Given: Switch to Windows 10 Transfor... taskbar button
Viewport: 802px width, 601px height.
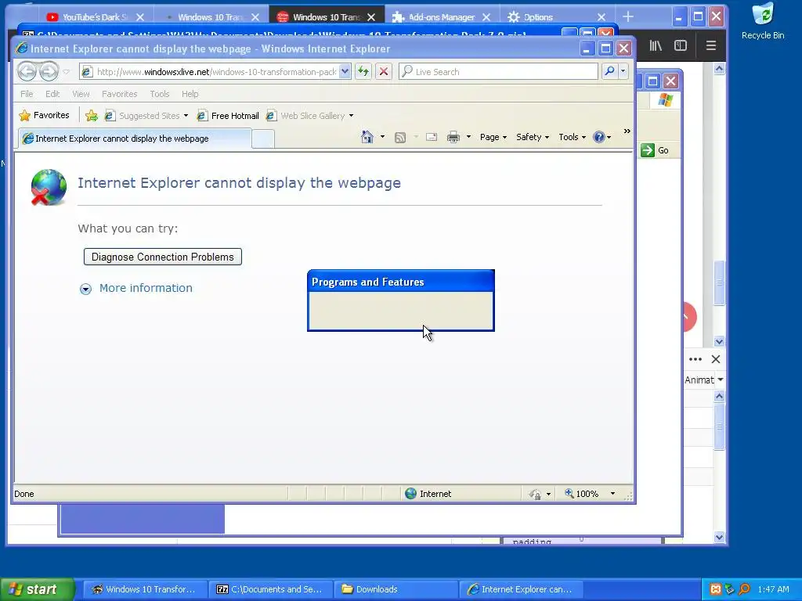Looking at the screenshot, I should pos(145,589).
